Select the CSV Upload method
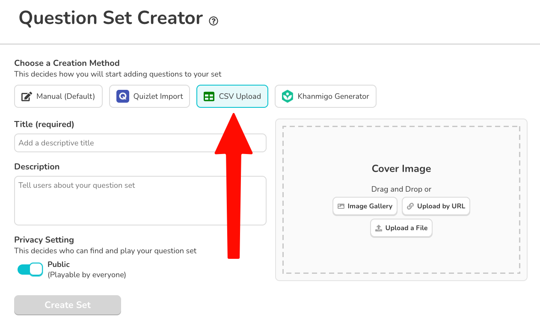 (232, 96)
